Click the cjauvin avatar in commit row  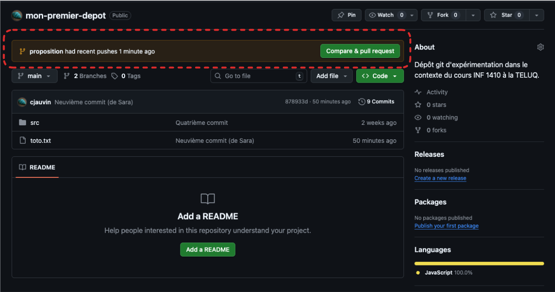click(22, 102)
